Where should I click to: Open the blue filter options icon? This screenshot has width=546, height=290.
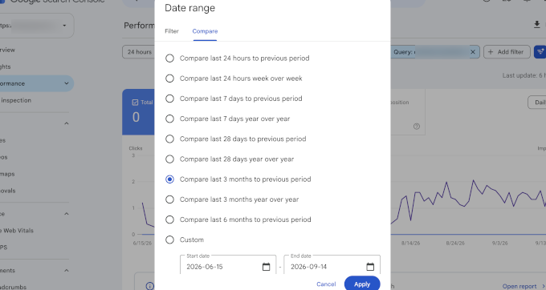click(540, 52)
